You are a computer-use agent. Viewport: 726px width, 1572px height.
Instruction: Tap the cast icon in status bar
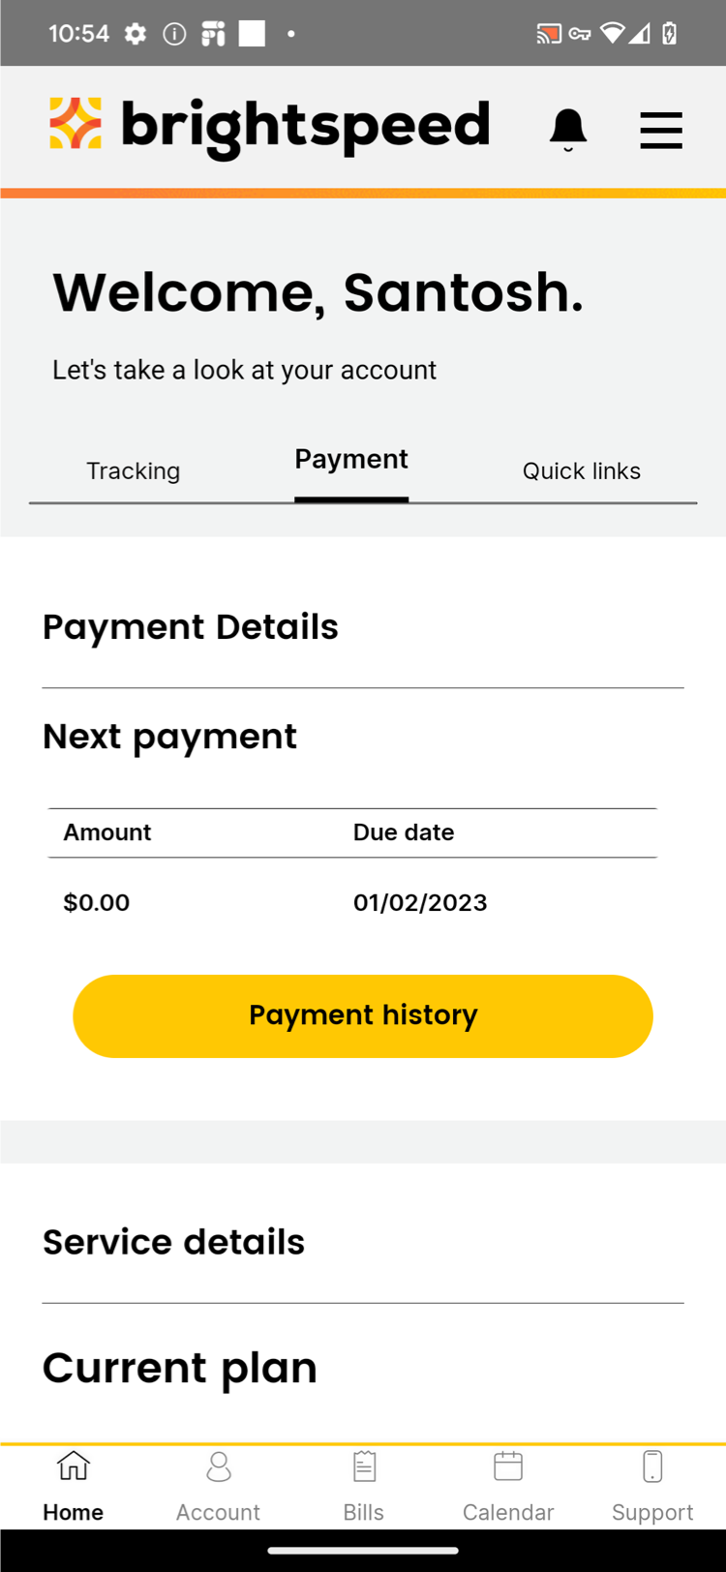(x=549, y=34)
